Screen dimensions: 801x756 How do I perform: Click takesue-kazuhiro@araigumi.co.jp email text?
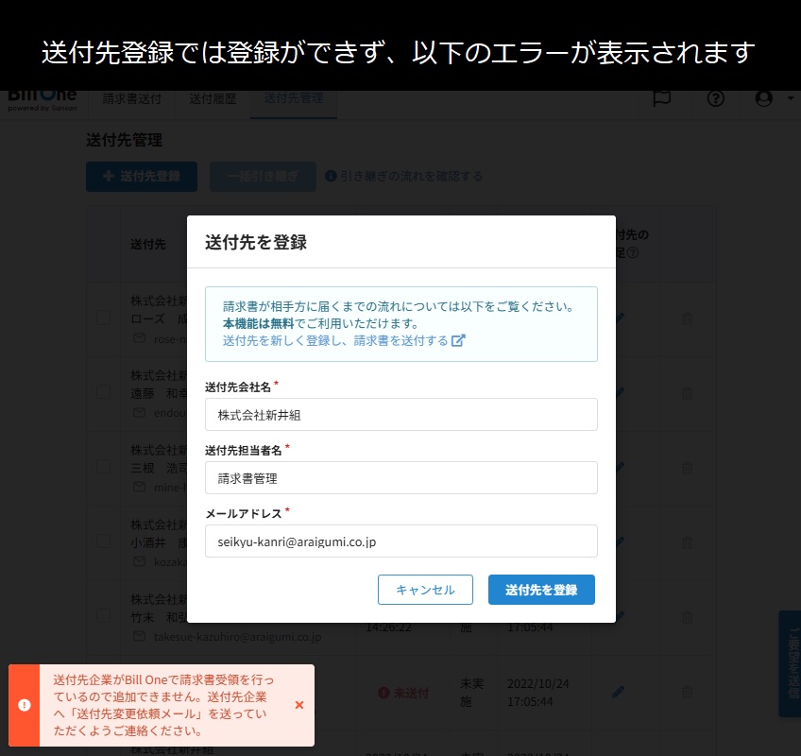[x=237, y=637]
